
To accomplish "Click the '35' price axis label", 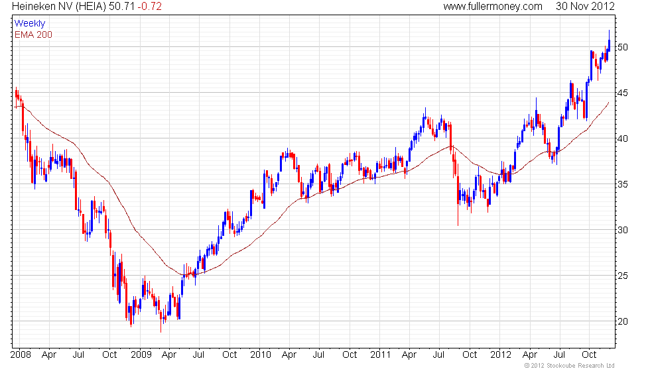I will tap(623, 184).
